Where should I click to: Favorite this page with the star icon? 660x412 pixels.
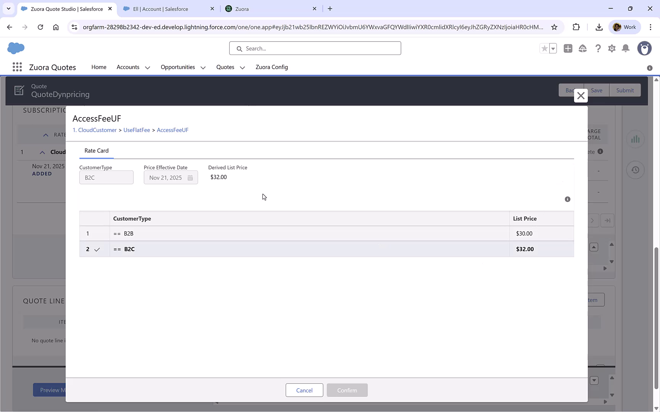pyautogui.click(x=544, y=48)
